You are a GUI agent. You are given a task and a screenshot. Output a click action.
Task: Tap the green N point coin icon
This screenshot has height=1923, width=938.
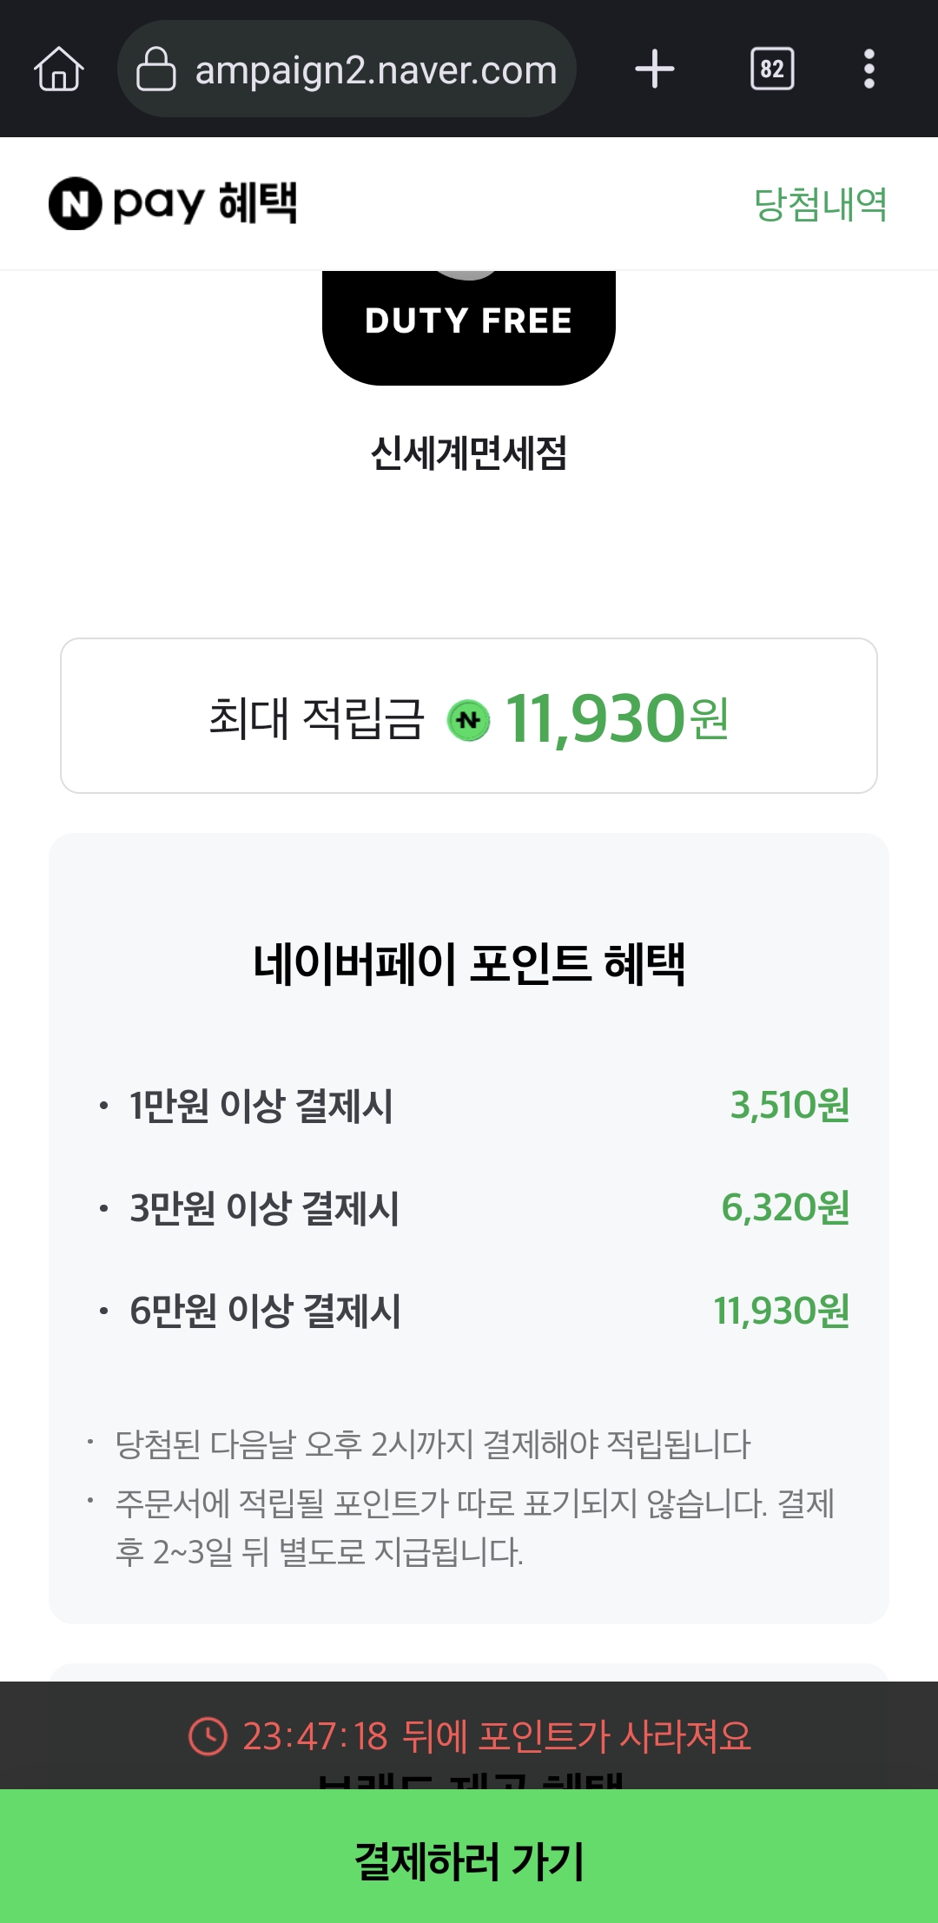click(469, 720)
